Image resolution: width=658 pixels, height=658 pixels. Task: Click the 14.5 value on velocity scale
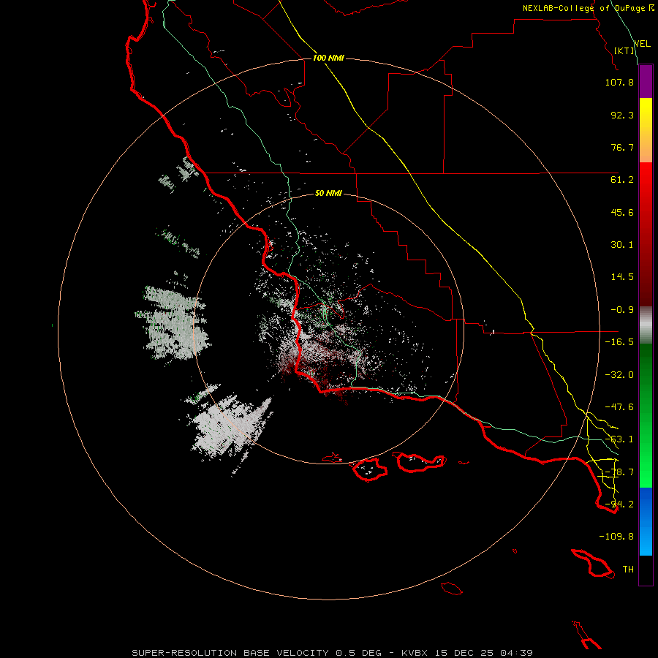622,277
